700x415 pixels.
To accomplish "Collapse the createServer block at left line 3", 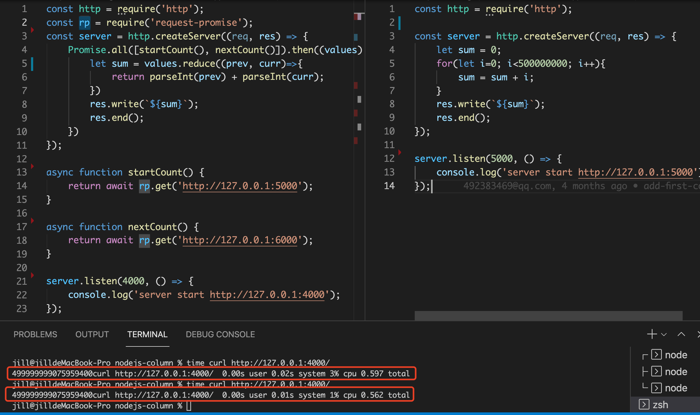I will click(32, 30).
